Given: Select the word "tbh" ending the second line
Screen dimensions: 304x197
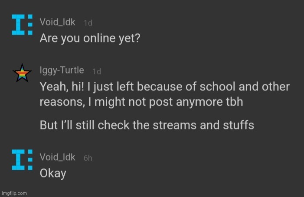Looking at the screenshot, I should (235, 101).
